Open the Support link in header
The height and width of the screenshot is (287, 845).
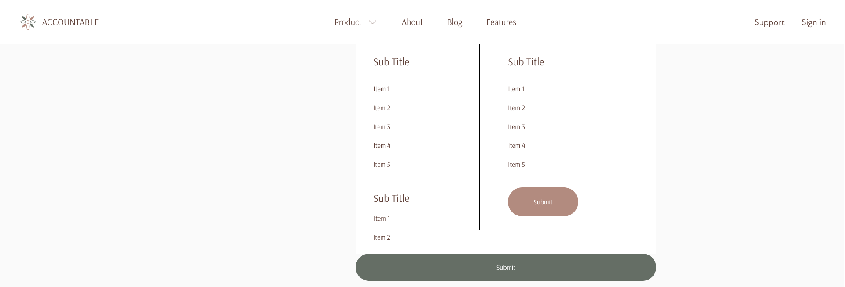[769, 22]
